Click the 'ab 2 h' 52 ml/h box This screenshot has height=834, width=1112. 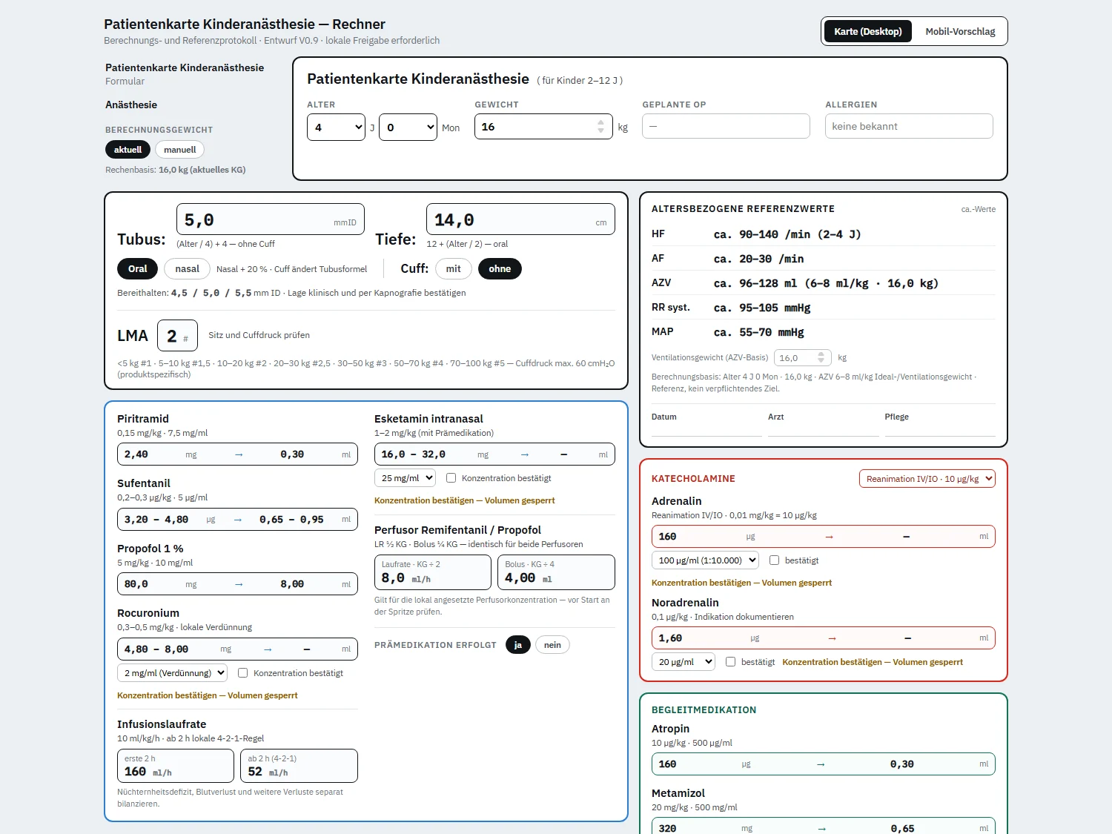(299, 766)
